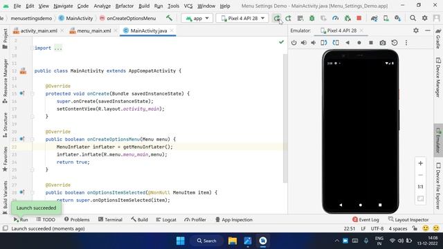Open the Tools menu
443x249 pixels.
173,6
